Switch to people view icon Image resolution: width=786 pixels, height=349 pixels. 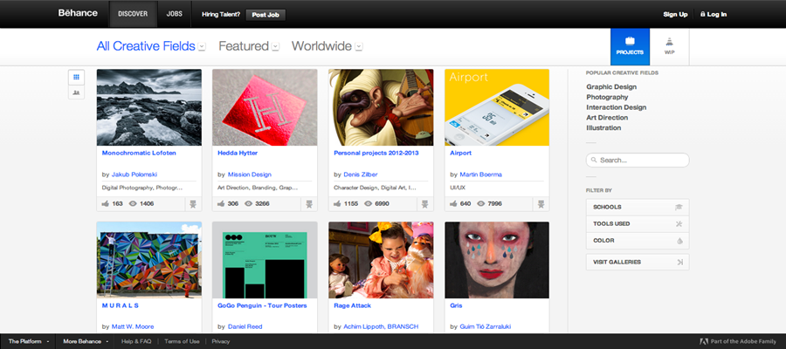77,92
